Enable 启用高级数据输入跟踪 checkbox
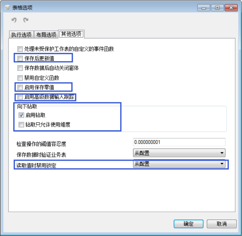This screenshot has height=236, width=242. [20, 97]
